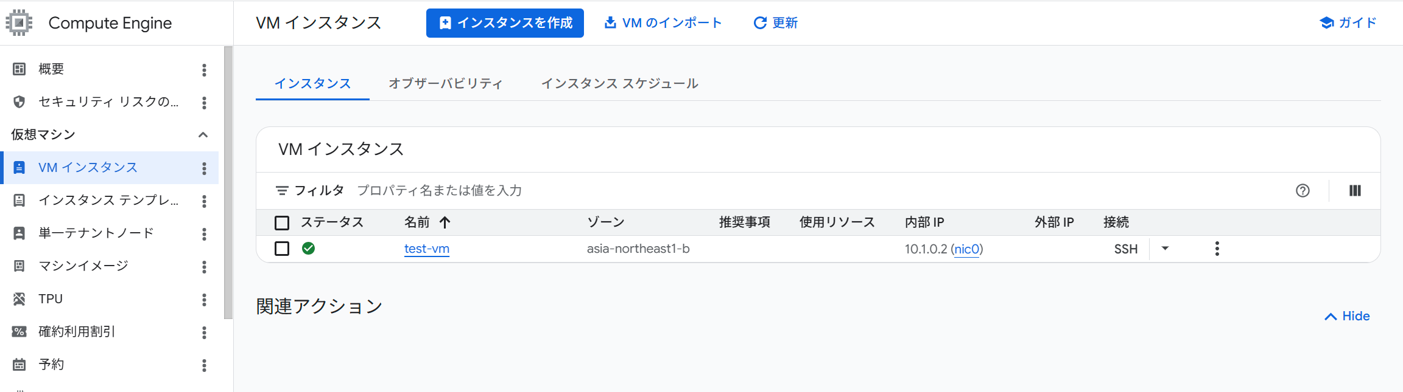Viewport: 1403px width, 392px height.
Task: Click the asia-northeast1-b zone cell
Action: (x=638, y=249)
